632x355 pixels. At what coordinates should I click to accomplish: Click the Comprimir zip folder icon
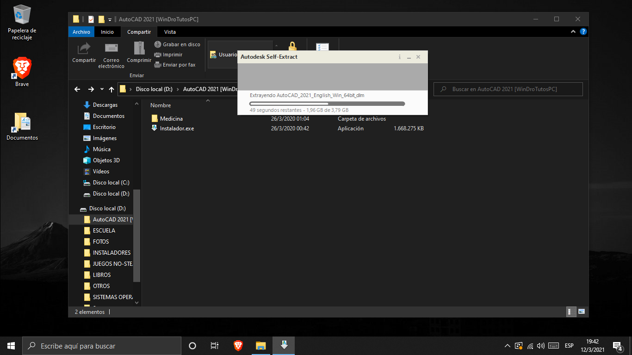coord(139,48)
